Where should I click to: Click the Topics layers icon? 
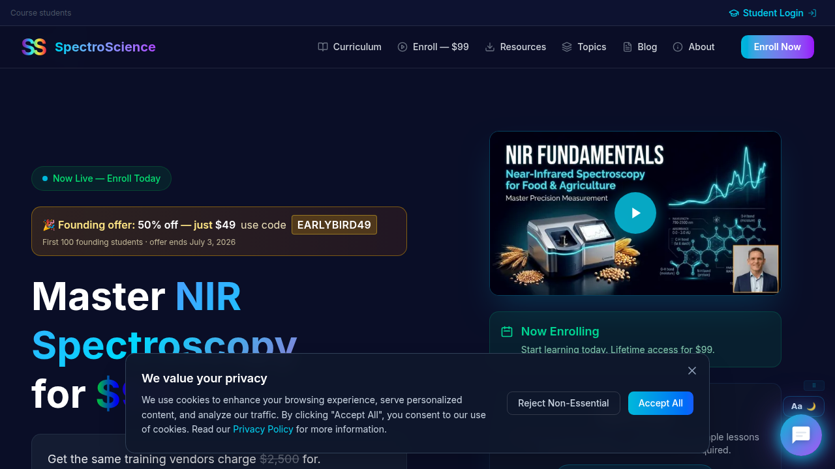(x=567, y=47)
